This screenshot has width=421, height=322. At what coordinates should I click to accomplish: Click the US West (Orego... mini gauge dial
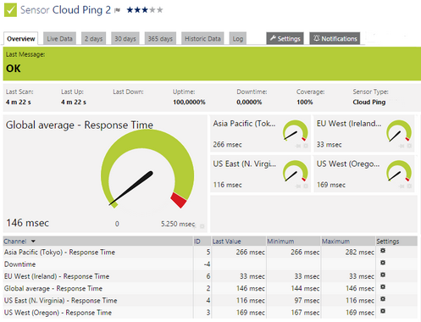399,171
